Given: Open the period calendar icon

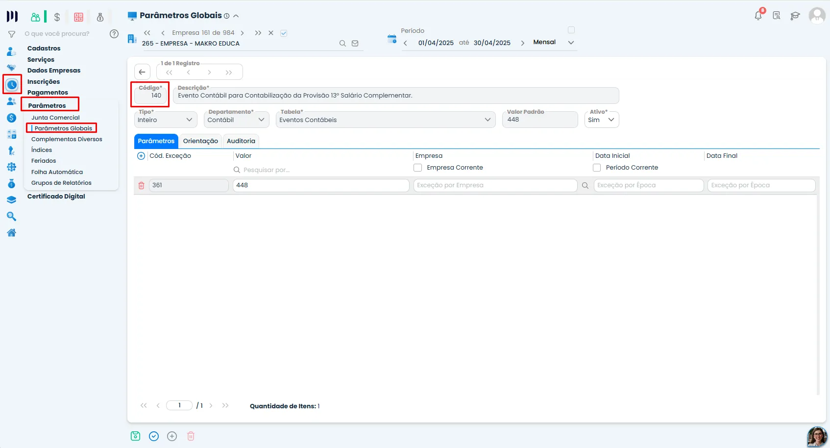Looking at the screenshot, I should click(x=392, y=39).
